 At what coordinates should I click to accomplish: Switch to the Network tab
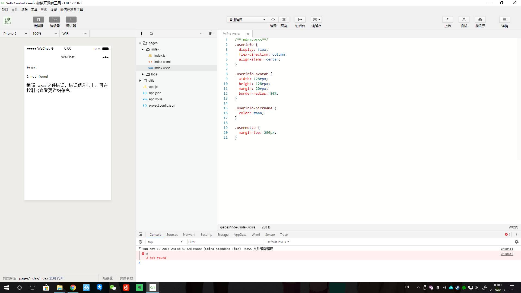pos(189,234)
